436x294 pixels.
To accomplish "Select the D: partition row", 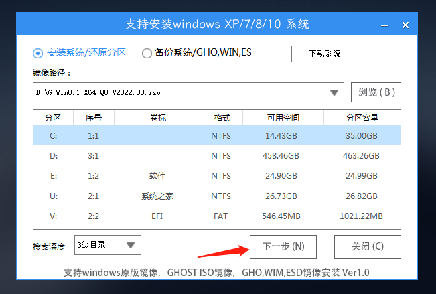I will [216, 156].
